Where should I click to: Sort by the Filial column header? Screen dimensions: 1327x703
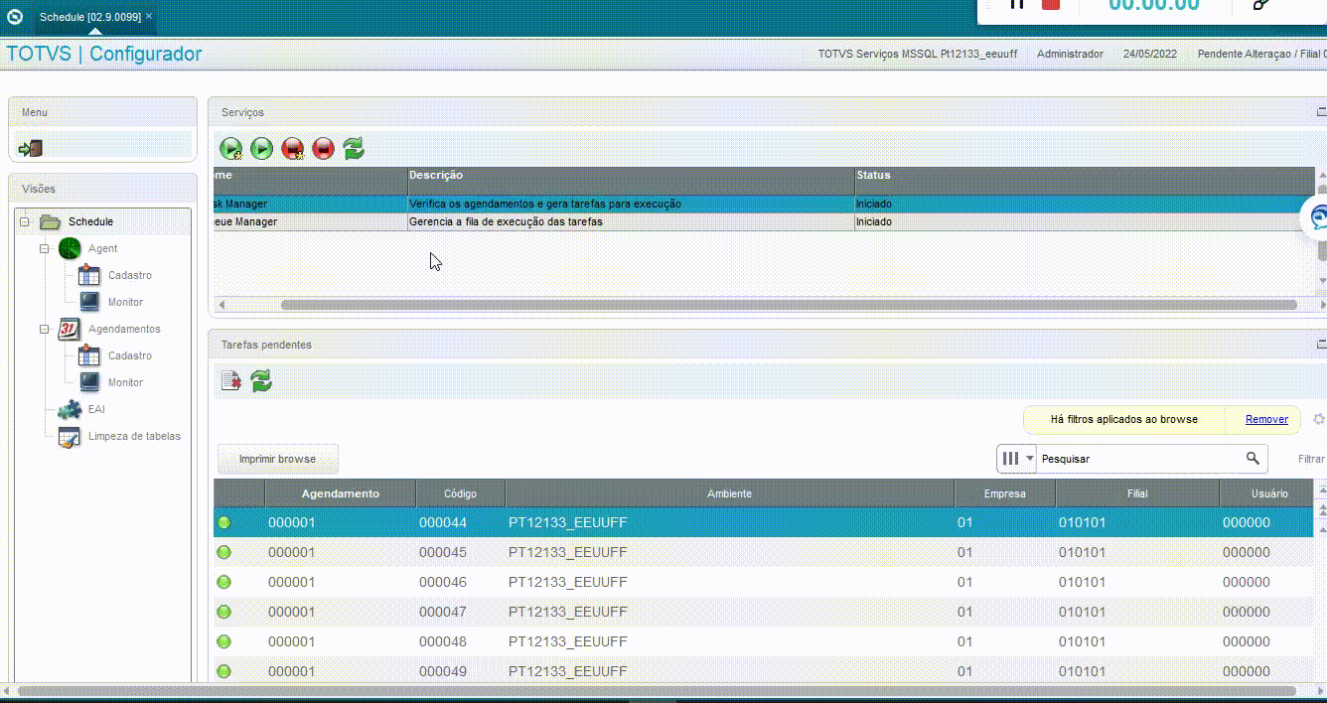pos(1137,493)
